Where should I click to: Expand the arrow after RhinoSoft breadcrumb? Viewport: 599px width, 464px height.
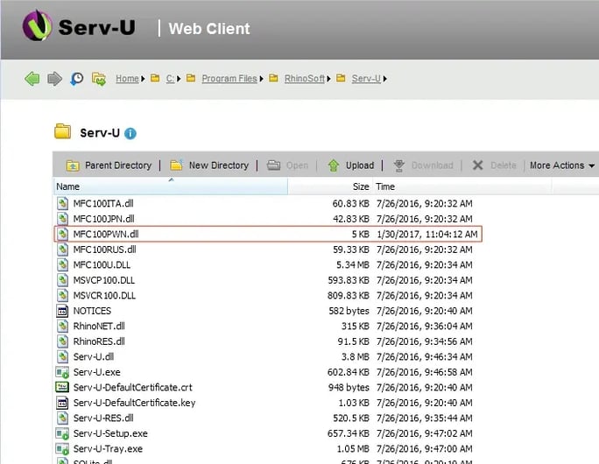[329, 79]
